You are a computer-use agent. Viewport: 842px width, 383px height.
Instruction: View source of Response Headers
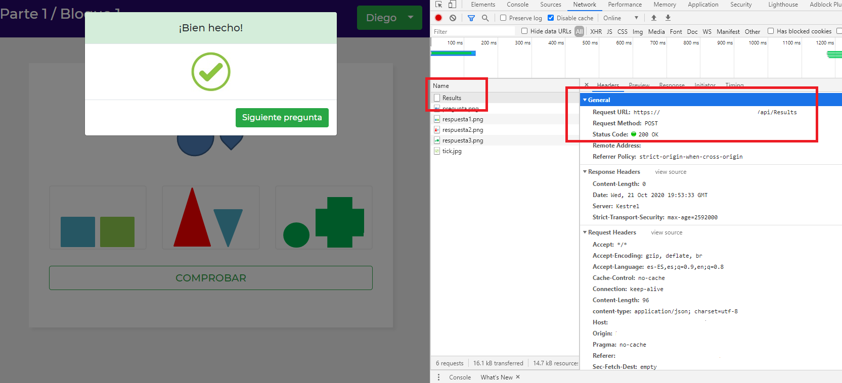coord(671,172)
